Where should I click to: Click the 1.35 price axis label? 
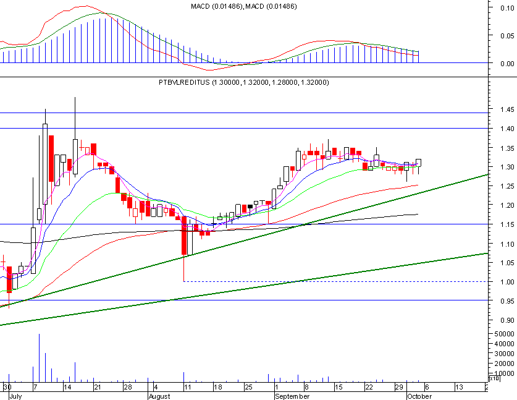pos(507,148)
